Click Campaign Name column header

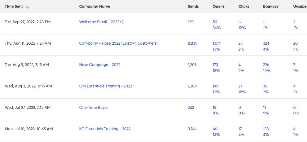click(94, 7)
